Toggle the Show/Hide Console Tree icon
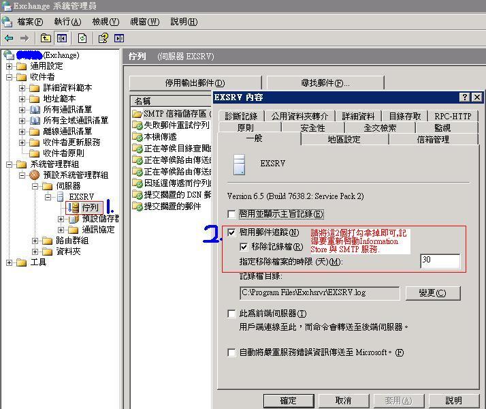Image resolution: width=486 pixels, height=409 pixels. click(62, 39)
